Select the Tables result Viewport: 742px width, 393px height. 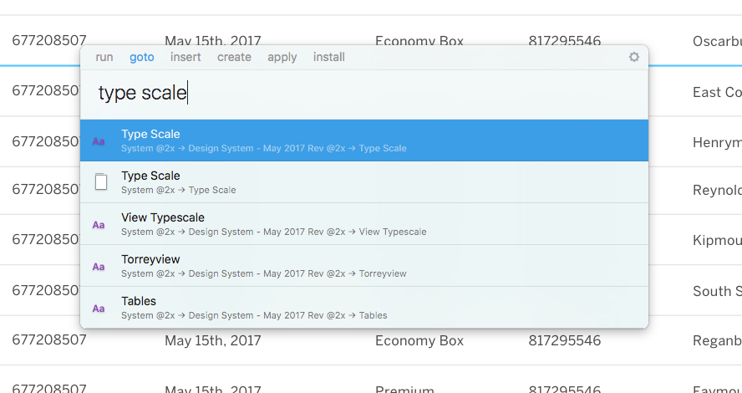[364, 308]
